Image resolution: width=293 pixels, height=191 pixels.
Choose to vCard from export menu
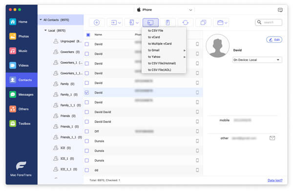154,37
